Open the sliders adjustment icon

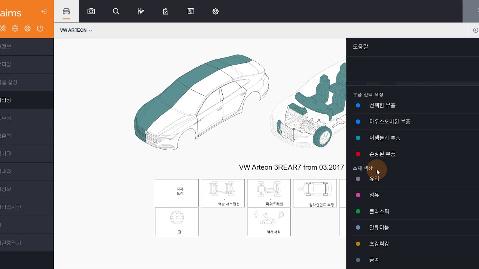pos(141,11)
